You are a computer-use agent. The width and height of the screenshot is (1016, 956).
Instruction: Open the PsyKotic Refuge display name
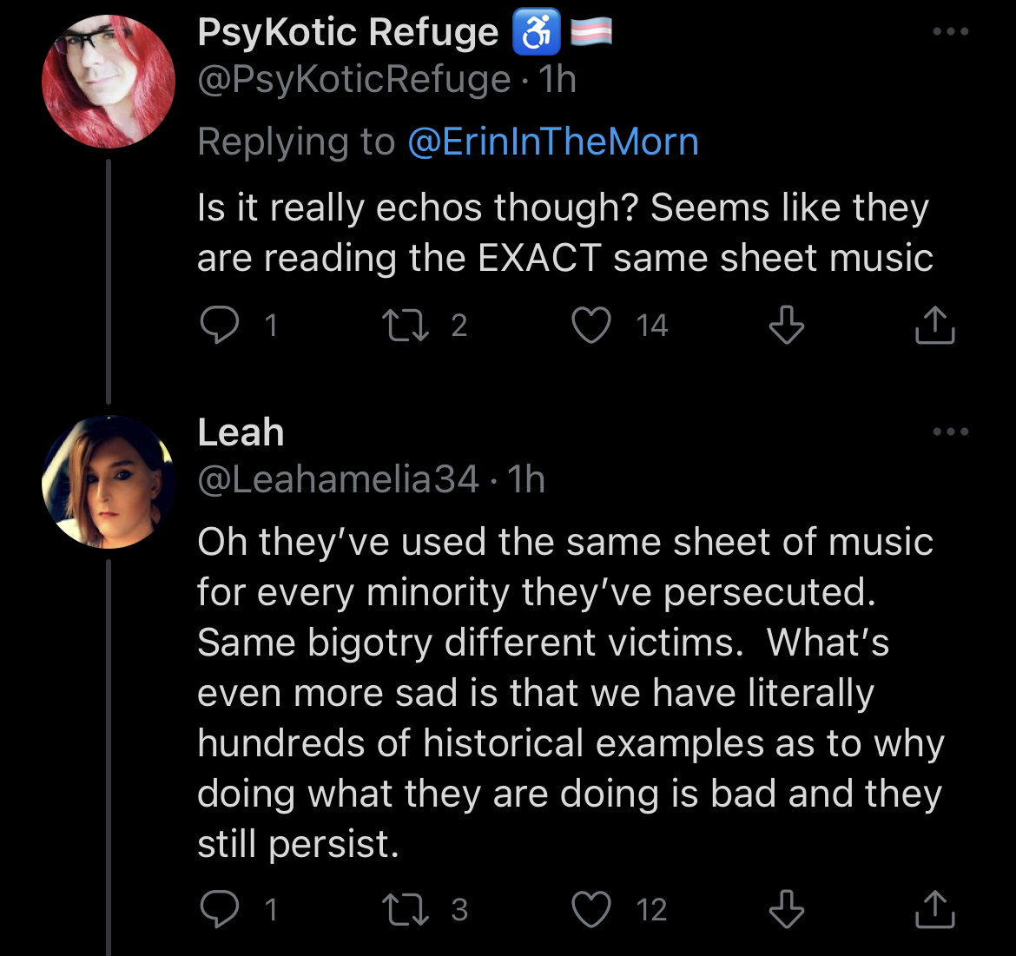coord(347,32)
